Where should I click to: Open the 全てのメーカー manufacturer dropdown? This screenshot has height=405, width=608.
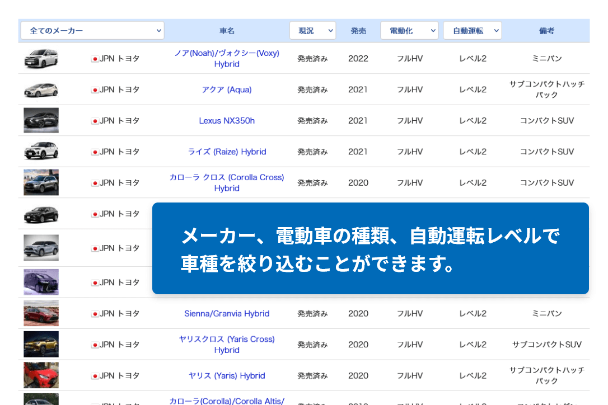(x=92, y=31)
